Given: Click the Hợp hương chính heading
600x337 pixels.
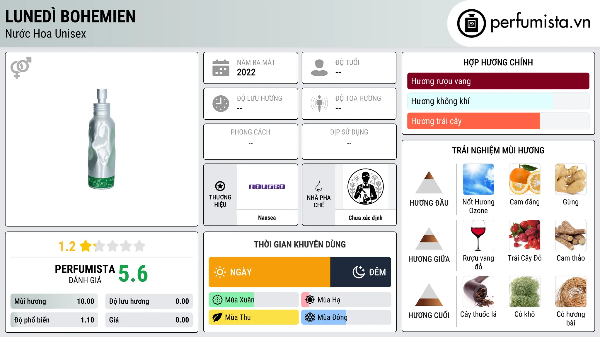Looking at the screenshot, I should click(x=498, y=62).
